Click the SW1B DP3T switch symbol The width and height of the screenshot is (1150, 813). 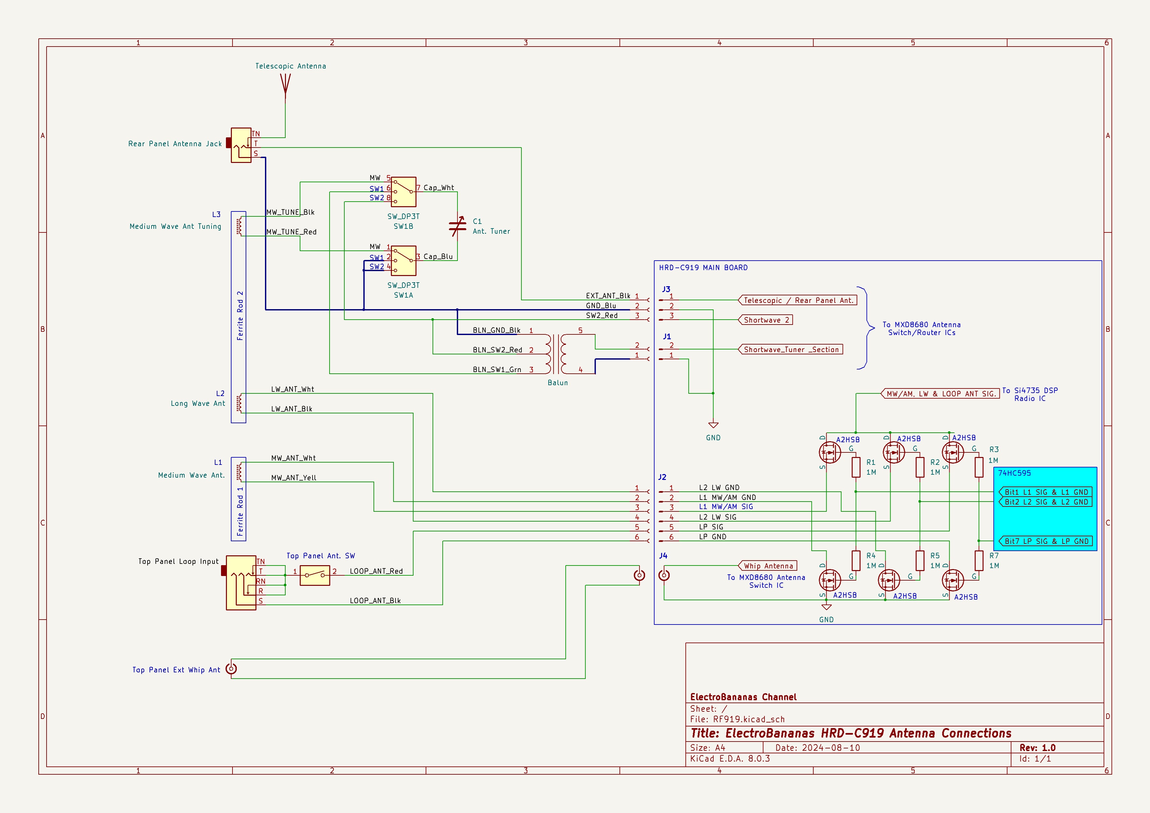click(x=404, y=192)
